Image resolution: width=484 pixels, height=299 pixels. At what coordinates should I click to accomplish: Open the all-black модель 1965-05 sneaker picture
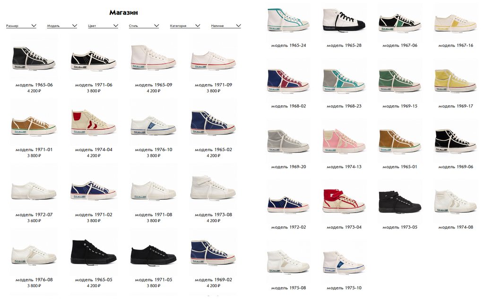click(x=94, y=252)
